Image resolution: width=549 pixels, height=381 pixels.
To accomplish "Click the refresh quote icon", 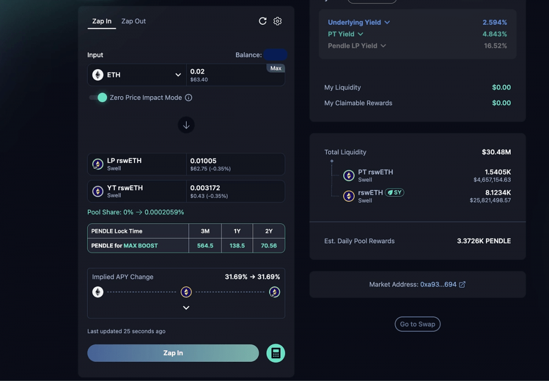I will 262,21.
